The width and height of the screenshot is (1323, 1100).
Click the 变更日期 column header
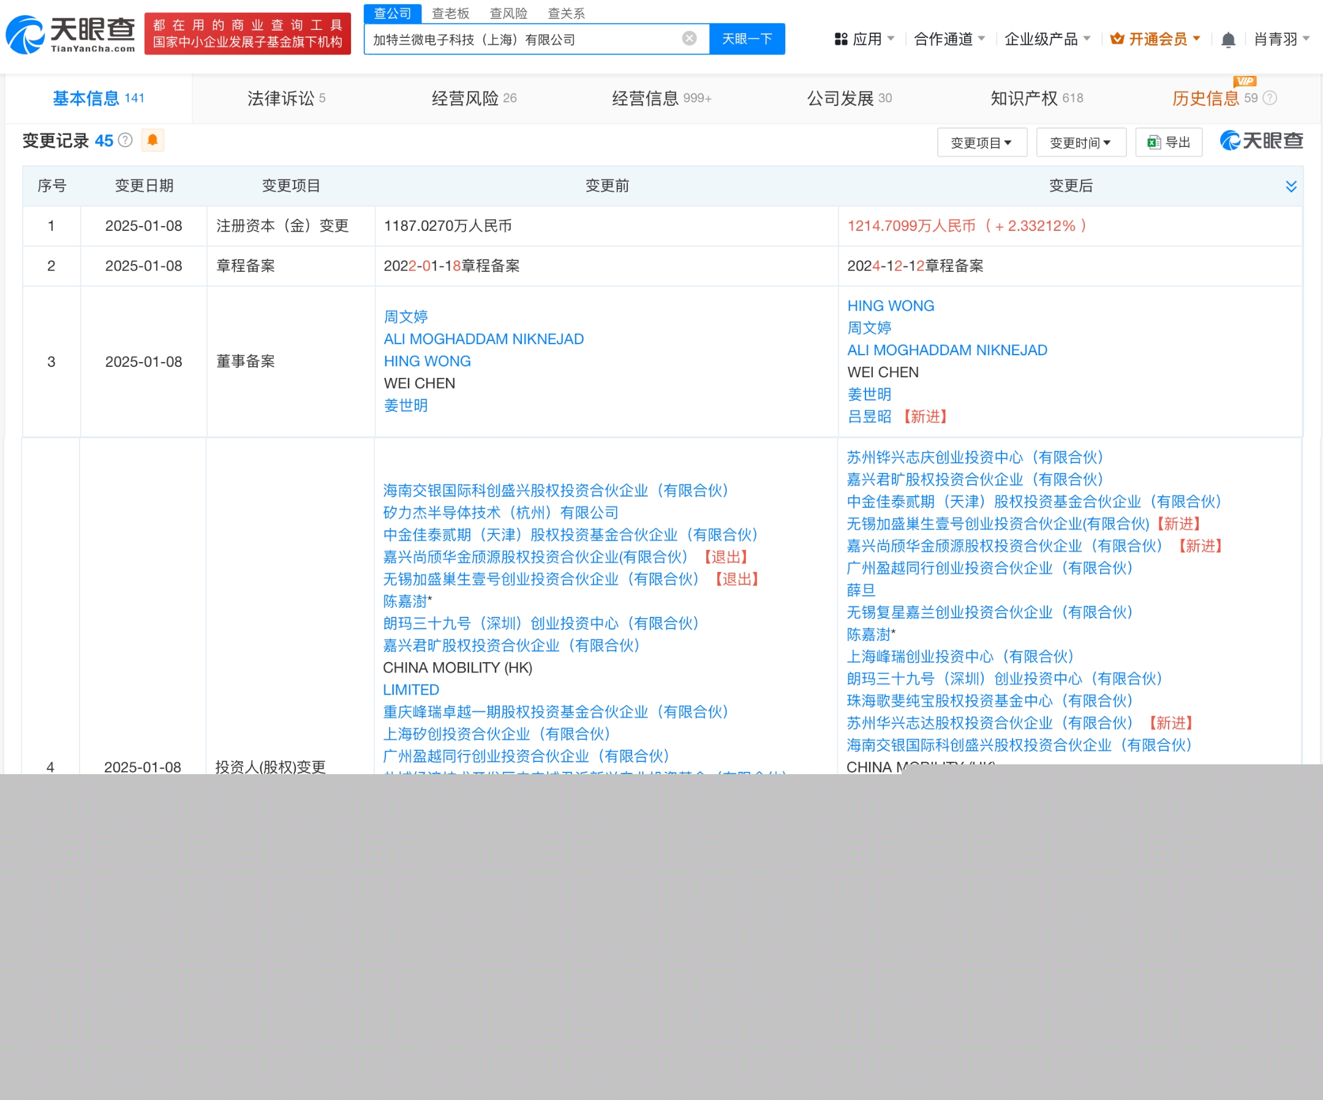(144, 186)
